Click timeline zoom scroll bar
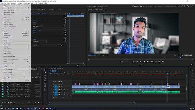This screenshot has height=110, width=195. point(92,103)
